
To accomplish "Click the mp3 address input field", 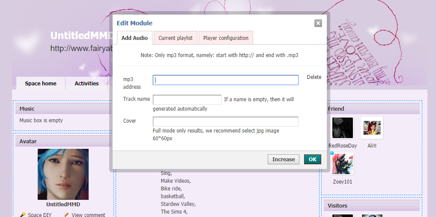I will (225, 80).
